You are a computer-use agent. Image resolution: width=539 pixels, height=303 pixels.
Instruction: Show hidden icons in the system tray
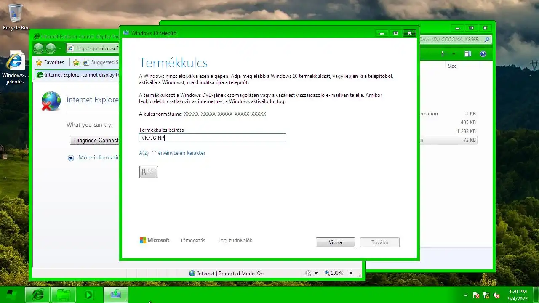click(x=466, y=295)
